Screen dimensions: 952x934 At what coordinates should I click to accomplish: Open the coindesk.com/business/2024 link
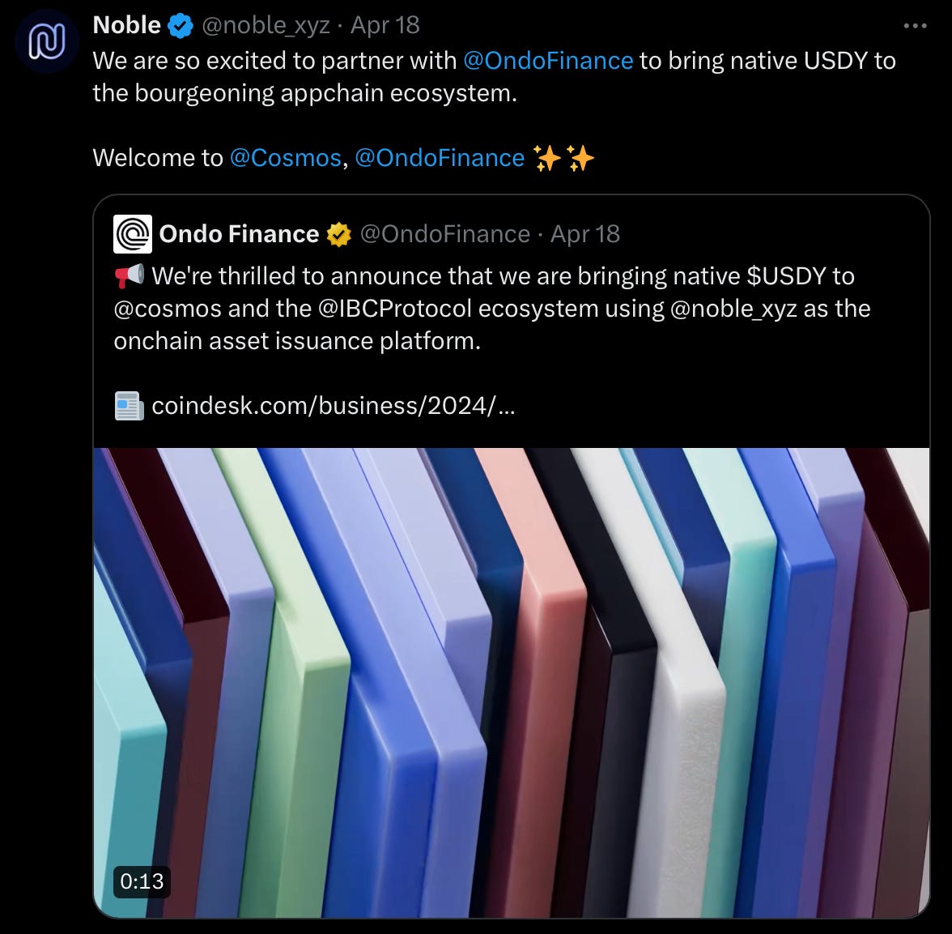334,406
